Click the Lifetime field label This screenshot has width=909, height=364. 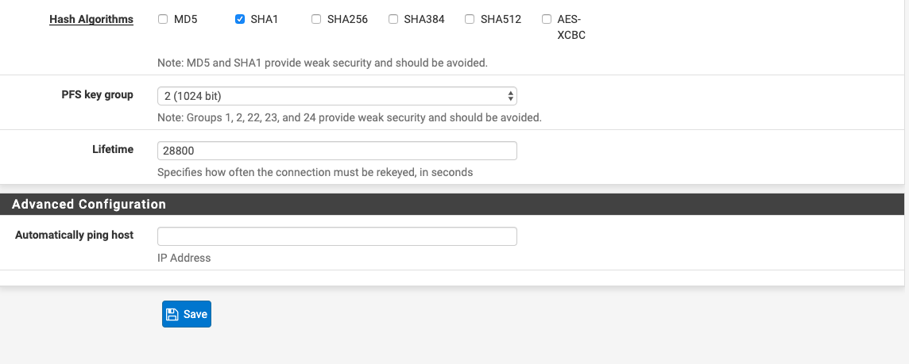tap(113, 149)
